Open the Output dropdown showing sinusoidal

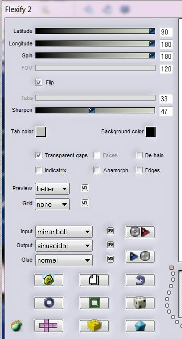tap(64, 246)
